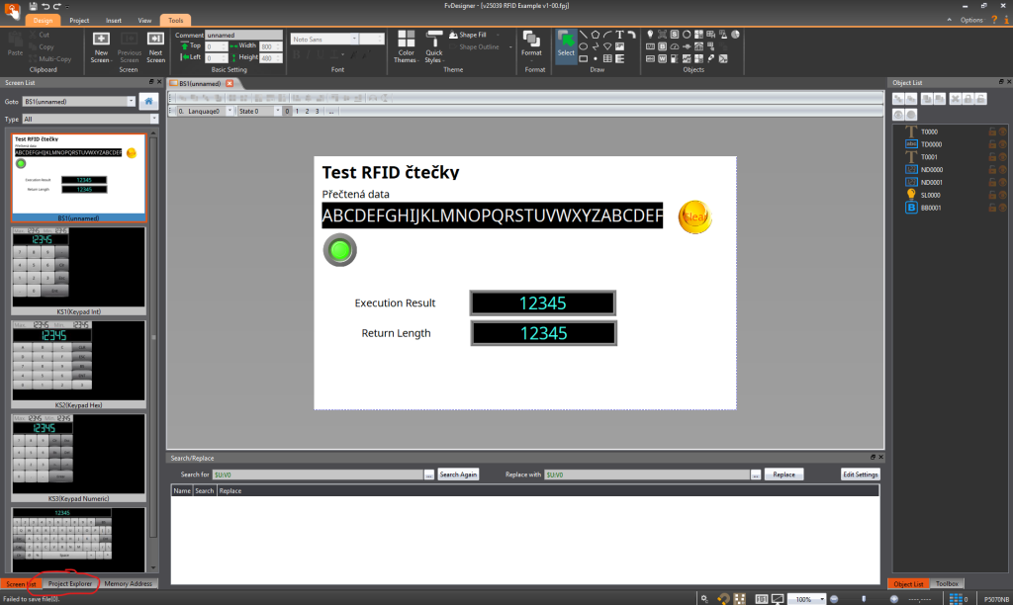Click the New Screen icon
1013x605 pixels.
[101, 45]
